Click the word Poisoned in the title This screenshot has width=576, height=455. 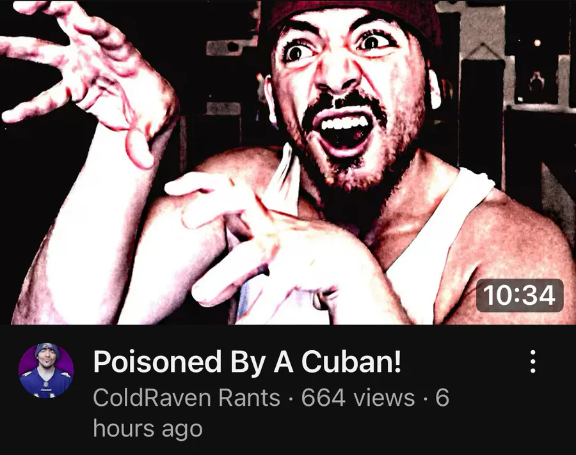[x=157, y=362]
